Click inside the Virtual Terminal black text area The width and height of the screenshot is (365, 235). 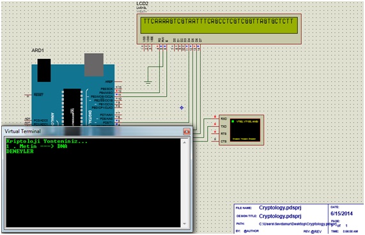coord(93,182)
